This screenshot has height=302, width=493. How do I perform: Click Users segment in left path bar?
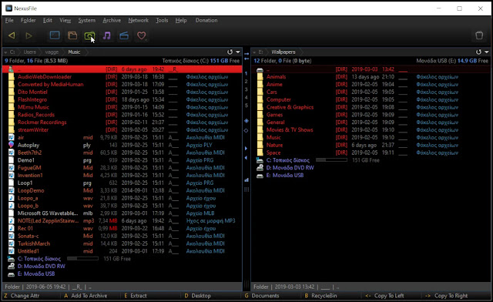pyautogui.click(x=29, y=52)
